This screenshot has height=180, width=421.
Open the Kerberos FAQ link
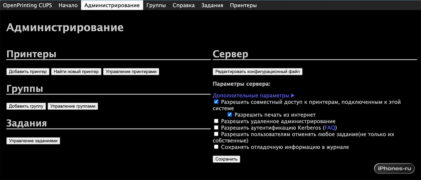coord(330,128)
